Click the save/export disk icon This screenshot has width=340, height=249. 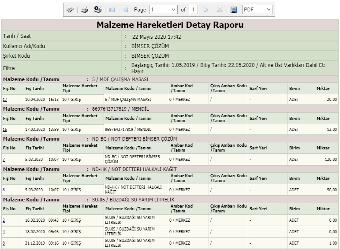pyautogui.click(x=234, y=10)
